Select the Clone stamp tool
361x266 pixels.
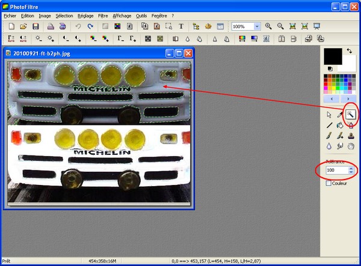click(x=350, y=136)
